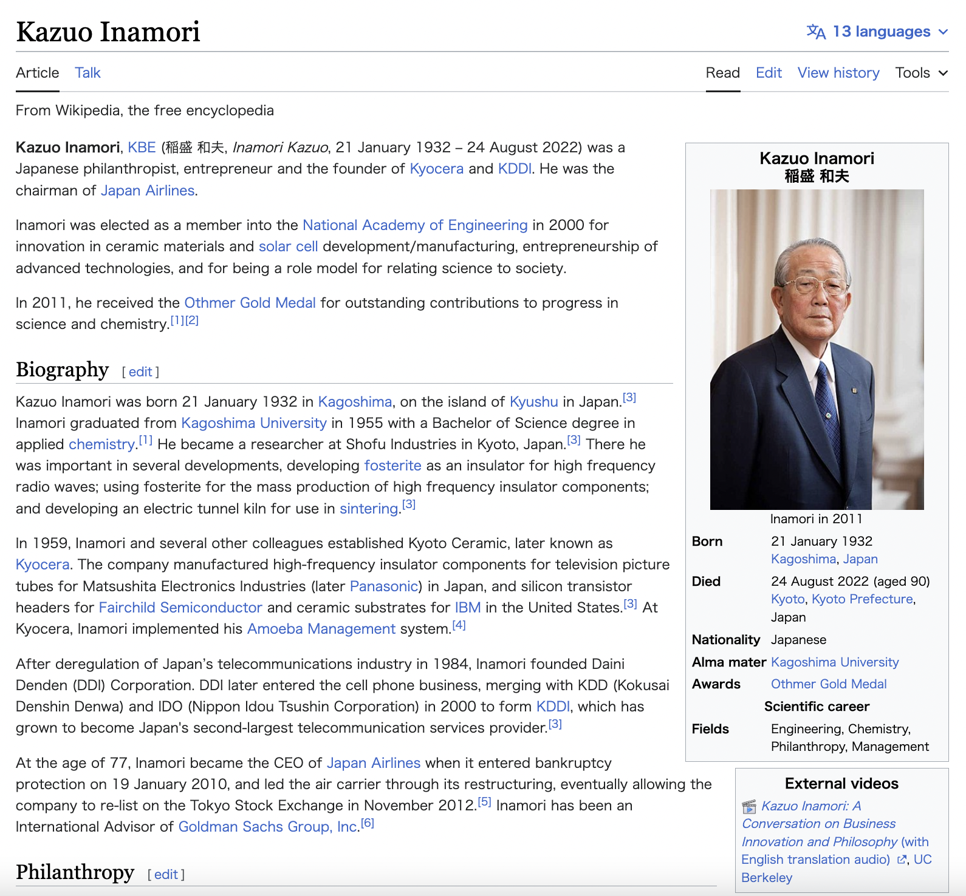Jump to citation [4] after Amoeba Management system

coord(459,625)
